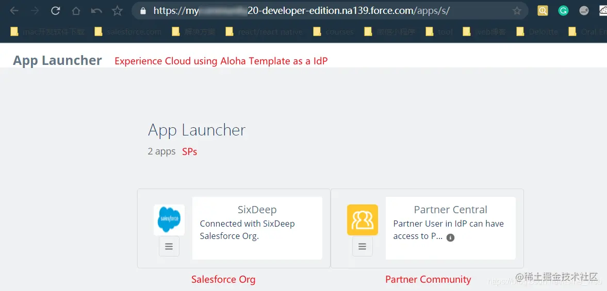The height and width of the screenshot is (291, 607).
Task: Click 'Connected with SixDeep Salesforce Org.' description
Action: [x=248, y=230]
